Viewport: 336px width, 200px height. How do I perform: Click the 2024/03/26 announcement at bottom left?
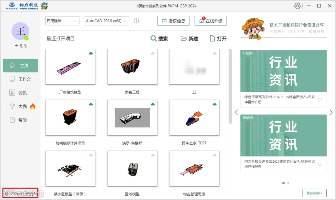[x=20, y=193]
